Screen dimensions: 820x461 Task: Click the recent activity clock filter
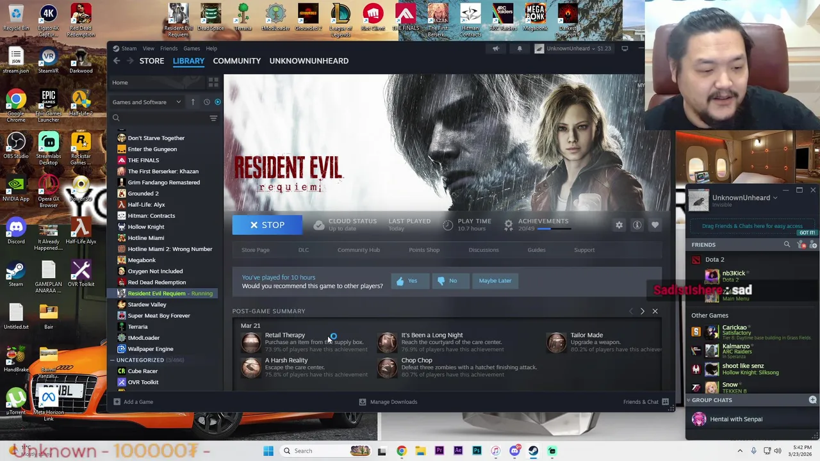(206, 102)
